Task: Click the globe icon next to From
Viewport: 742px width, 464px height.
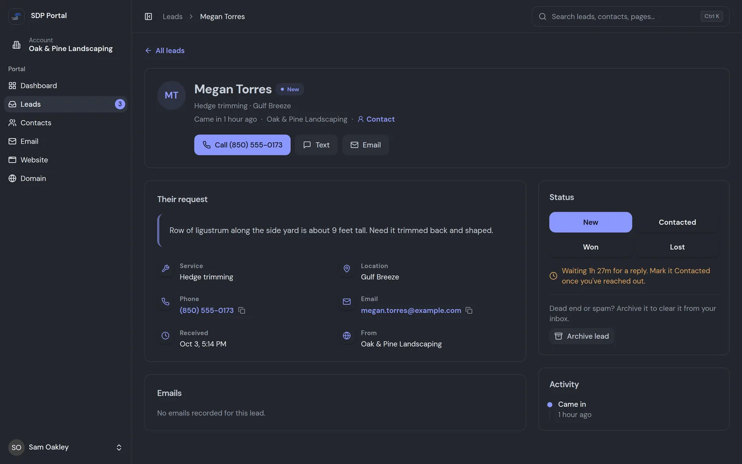Action: point(346,335)
